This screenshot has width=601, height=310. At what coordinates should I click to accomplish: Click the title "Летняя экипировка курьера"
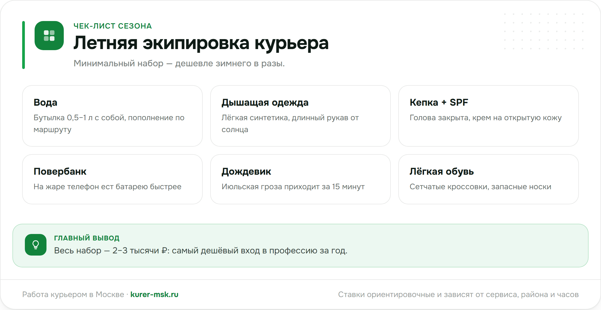pyautogui.click(x=201, y=43)
